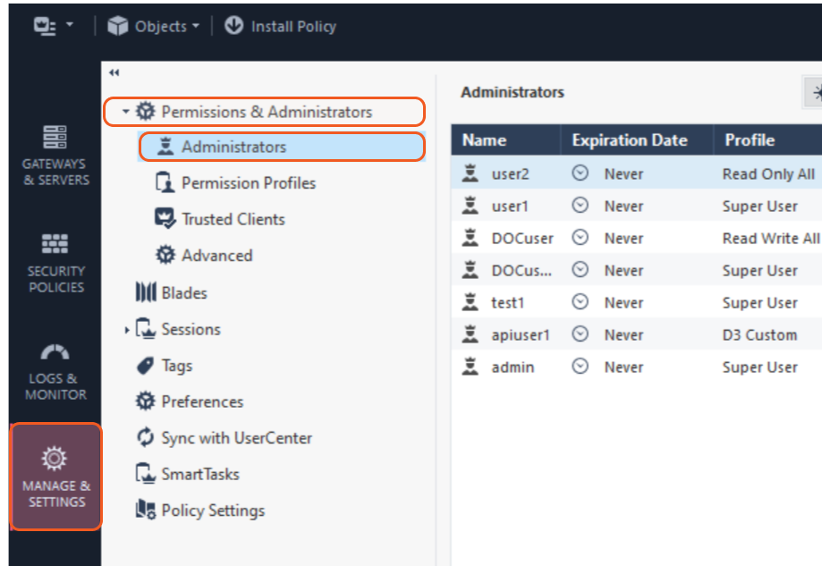Click the Expiration Date column header
822x566 pixels.
pos(630,140)
